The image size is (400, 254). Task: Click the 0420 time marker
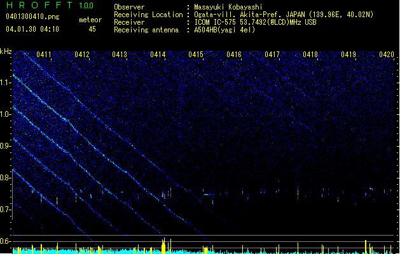(387, 54)
